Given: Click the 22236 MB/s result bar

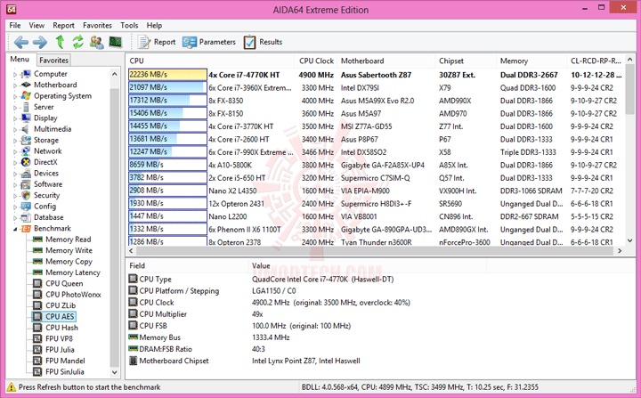Looking at the screenshot, I should click(x=167, y=75).
